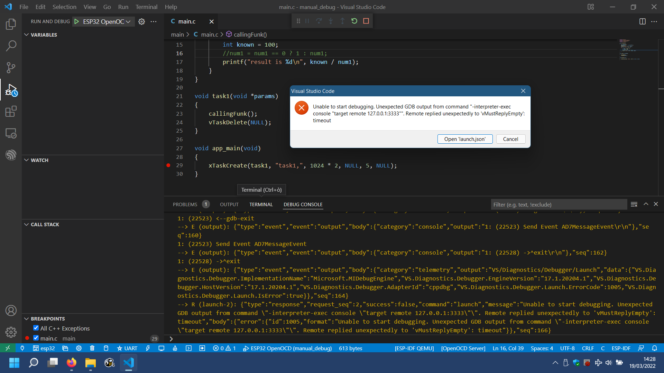Stop the debug session

(x=366, y=21)
